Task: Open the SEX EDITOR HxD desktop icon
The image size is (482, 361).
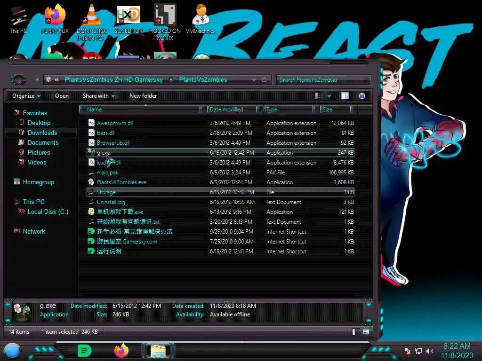Action: coord(129,19)
